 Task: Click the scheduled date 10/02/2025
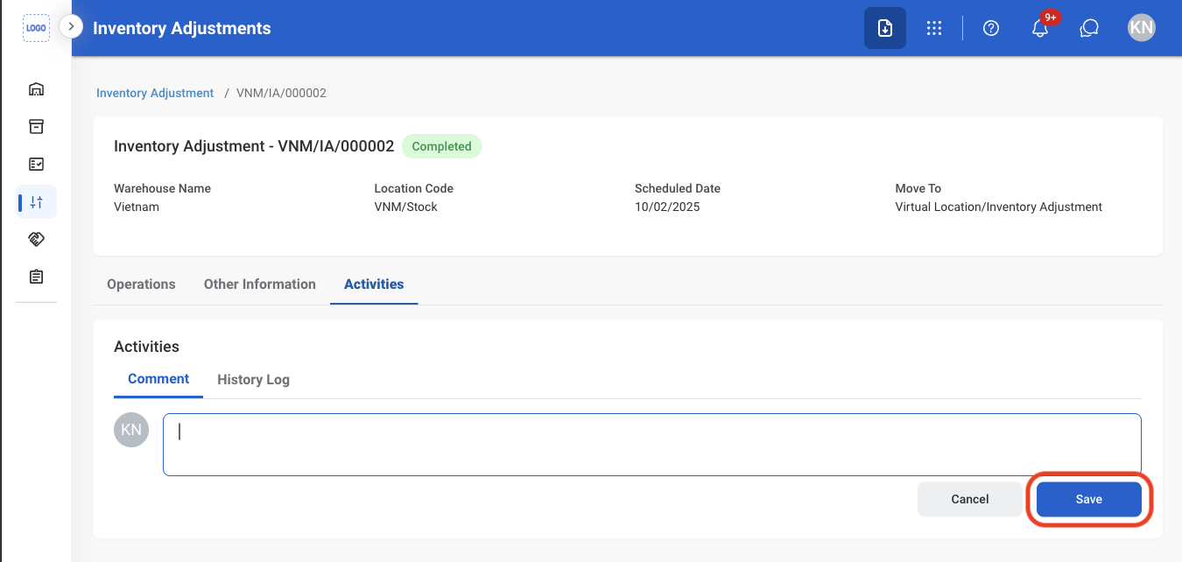tap(667, 207)
